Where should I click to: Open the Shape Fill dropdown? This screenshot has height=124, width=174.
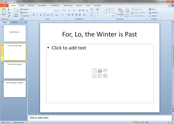137,9
